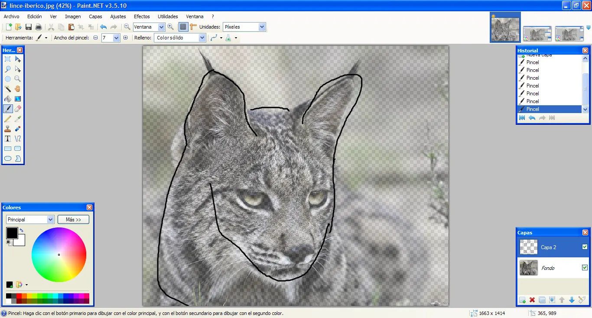Select the Ellipse shape tool
The width and height of the screenshot is (592, 318).
tap(8, 159)
